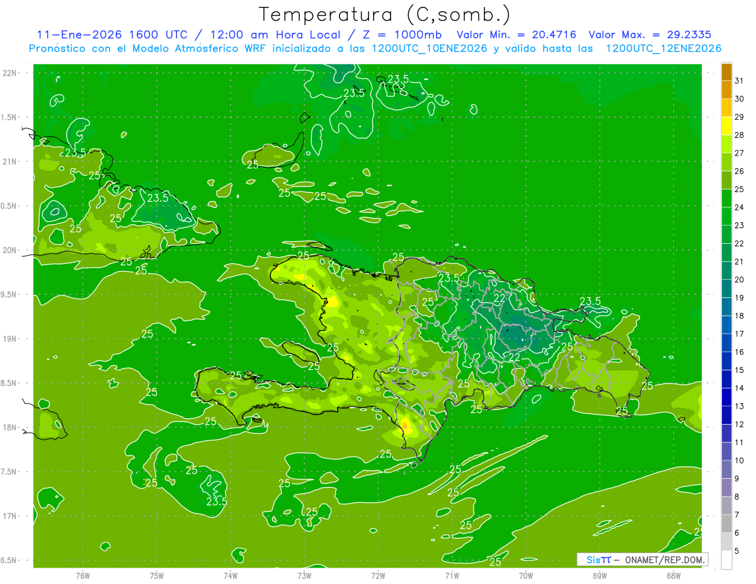Click the green colorbar swatch between 24 and 25
This screenshot has width=756, height=584.
[726, 198]
